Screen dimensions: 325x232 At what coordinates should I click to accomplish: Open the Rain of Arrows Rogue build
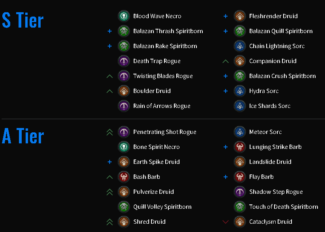tap(162, 106)
